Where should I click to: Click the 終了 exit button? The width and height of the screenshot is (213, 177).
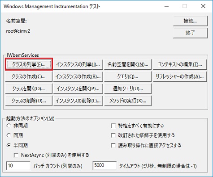tap(190, 33)
